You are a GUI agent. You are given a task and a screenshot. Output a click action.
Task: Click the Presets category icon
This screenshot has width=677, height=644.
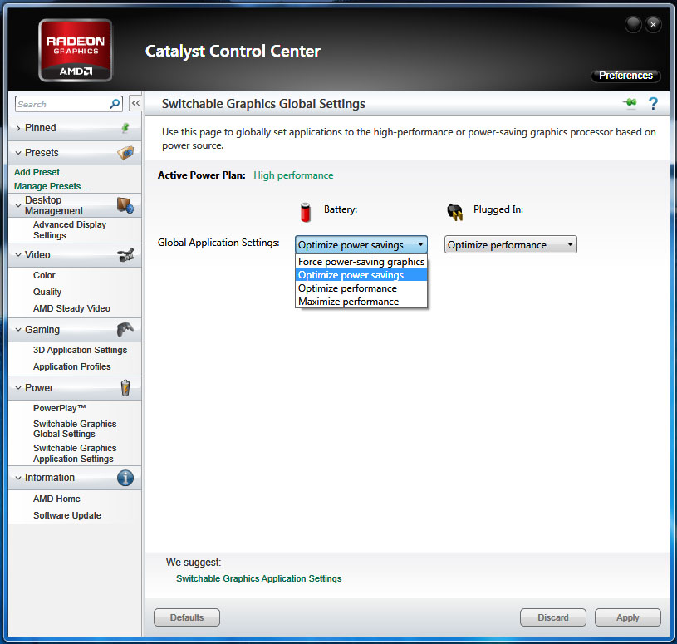(125, 152)
